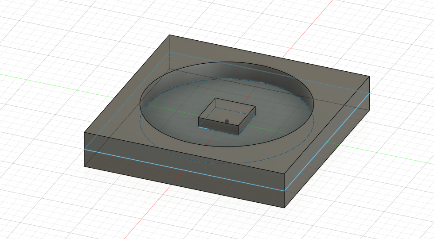Select the right side face of the square plate
Viewport: 434px width, 239px height.
327,142
